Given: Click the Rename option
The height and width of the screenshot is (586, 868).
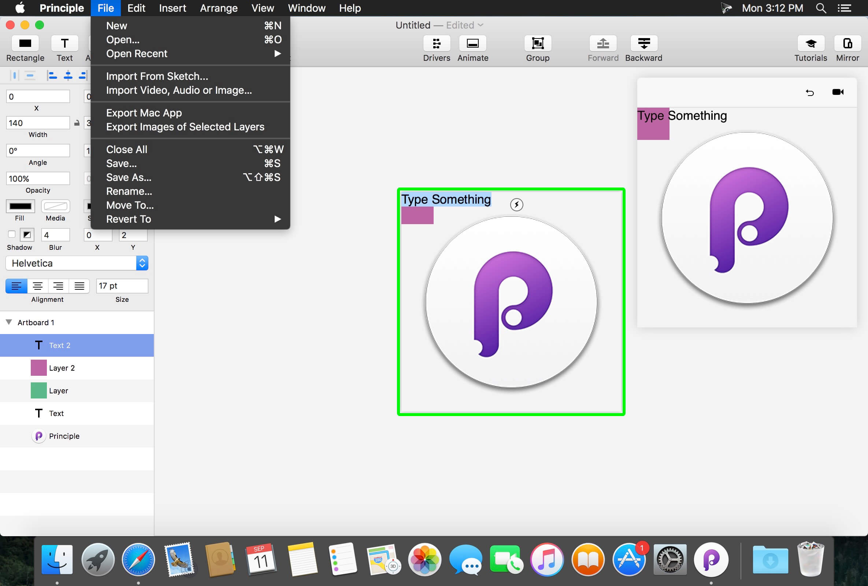Looking at the screenshot, I should (x=129, y=191).
